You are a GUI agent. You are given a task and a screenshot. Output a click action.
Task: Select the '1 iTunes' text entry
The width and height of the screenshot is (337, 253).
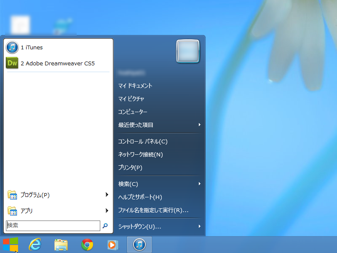point(32,47)
